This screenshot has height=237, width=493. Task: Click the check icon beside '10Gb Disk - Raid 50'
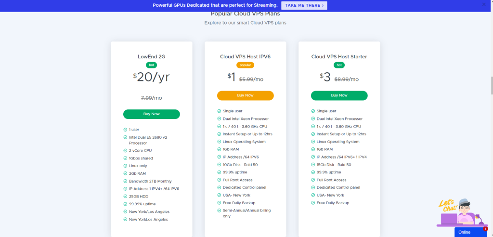point(219,165)
